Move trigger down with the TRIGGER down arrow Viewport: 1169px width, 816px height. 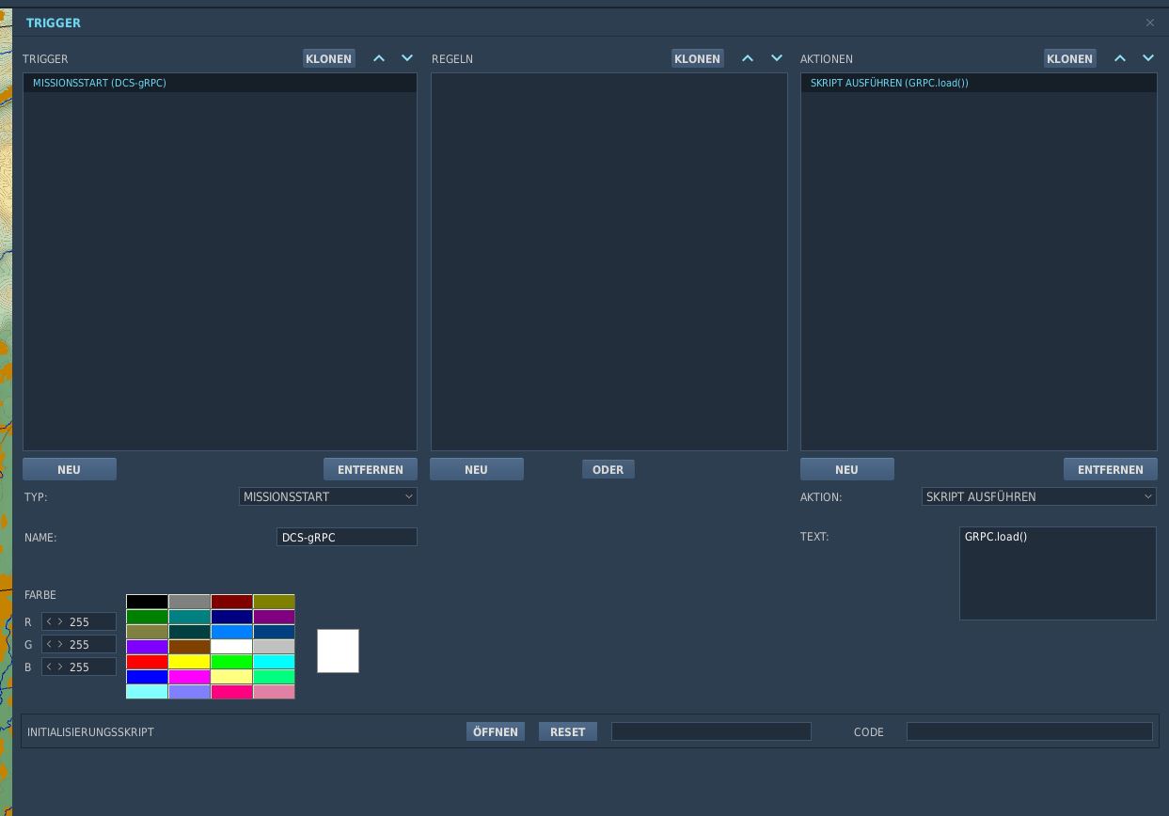pos(407,58)
